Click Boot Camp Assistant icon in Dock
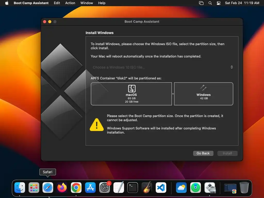The height and width of the screenshot is (198, 264). pyautogui.click(x=210, y=187)
